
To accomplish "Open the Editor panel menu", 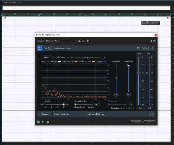I will pos(21,2).
